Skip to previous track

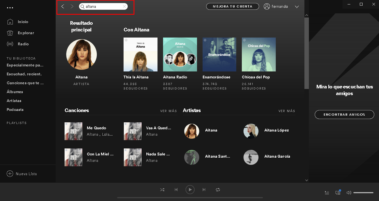point(176,190)
